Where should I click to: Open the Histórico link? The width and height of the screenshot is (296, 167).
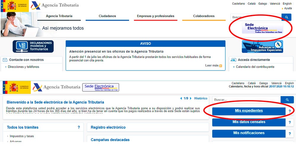[x=201, y=98]
